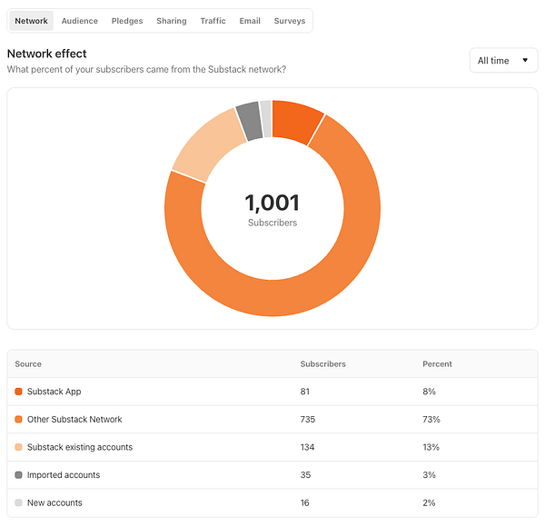
Task: Click the 735 subscribers value
Action: point(308,419)
